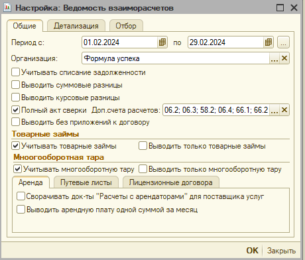This screenshot has width=305, height=260.
Task: Click the Закрыть button
Action: 281,251
